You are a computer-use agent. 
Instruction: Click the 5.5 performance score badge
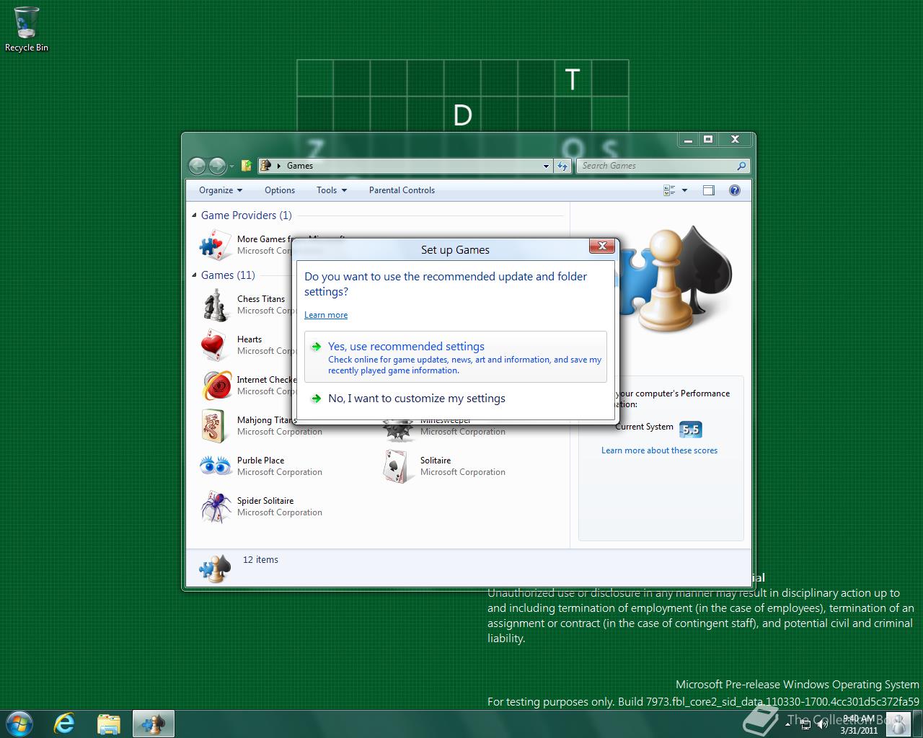click(690, 430)
